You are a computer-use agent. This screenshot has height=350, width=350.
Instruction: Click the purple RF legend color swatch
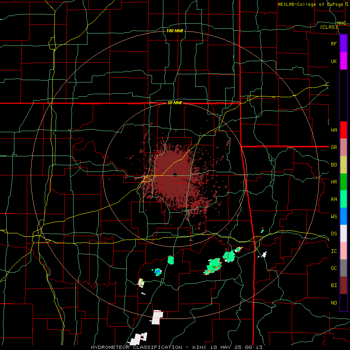(x=343, y=44)
